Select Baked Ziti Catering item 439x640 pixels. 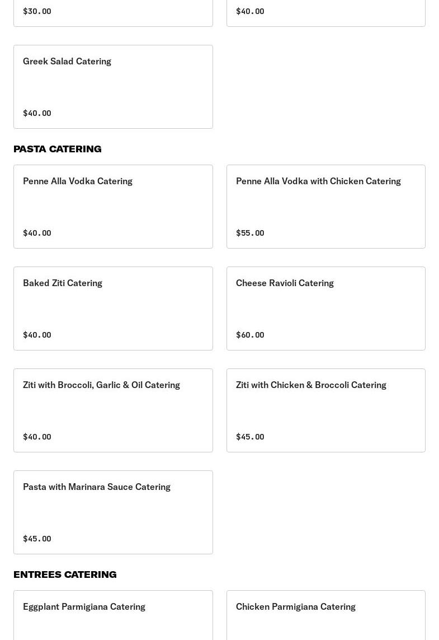(x=113, y=309)
